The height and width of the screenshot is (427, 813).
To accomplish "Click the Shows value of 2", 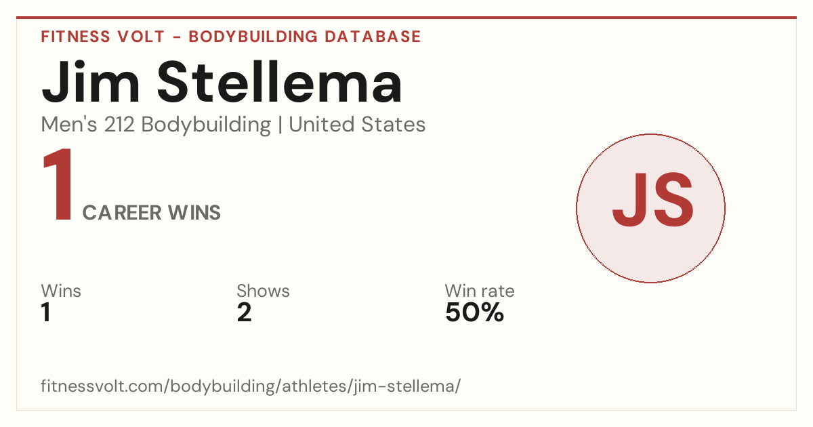I will [244, 312].
